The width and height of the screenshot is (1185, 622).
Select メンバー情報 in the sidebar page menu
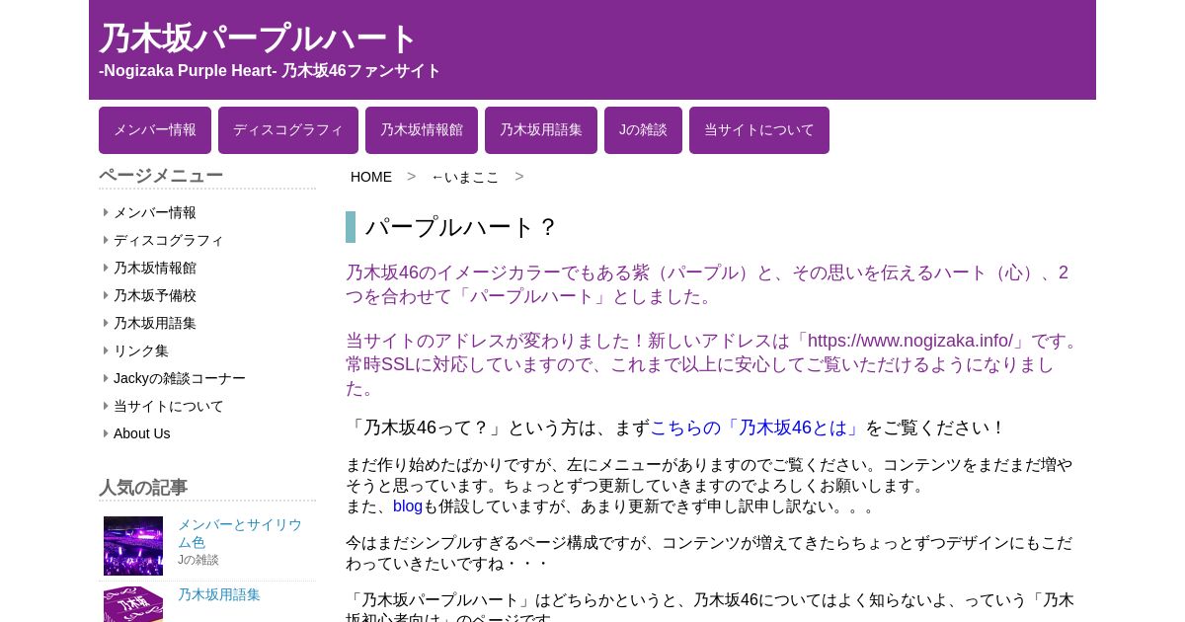coord(155,212)
